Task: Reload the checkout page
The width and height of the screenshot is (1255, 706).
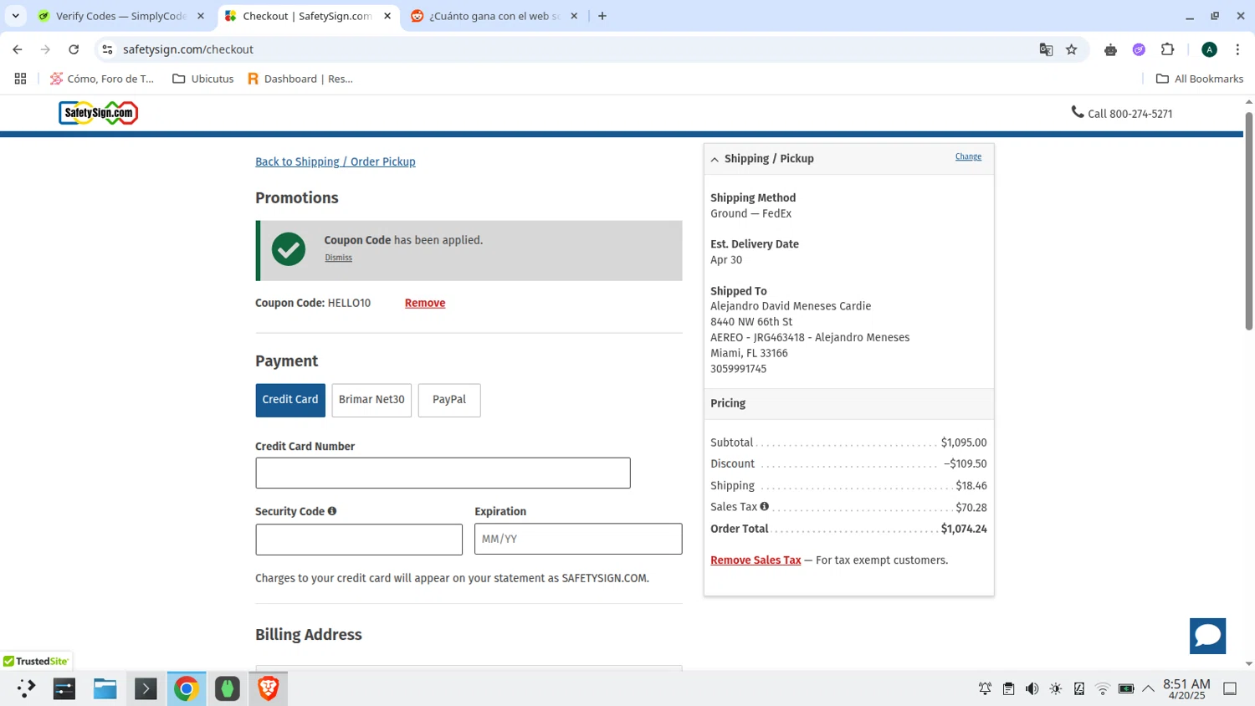Action: click(74, 49)
